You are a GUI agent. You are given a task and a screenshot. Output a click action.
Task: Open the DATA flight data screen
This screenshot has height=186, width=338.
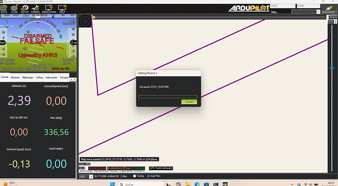(4, 9)
